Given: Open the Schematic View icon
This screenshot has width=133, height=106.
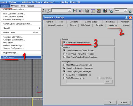Looking at the screenshot, I should click(99, 11).
